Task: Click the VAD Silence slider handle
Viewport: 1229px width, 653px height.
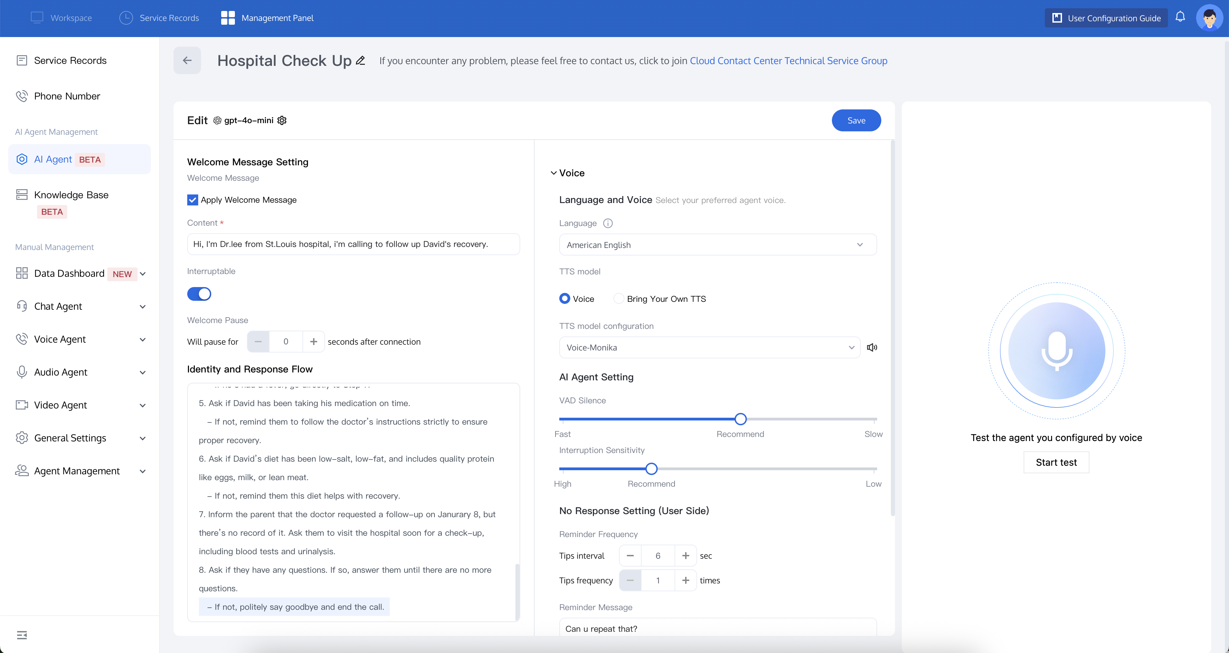Action: [x=740, y=419]
